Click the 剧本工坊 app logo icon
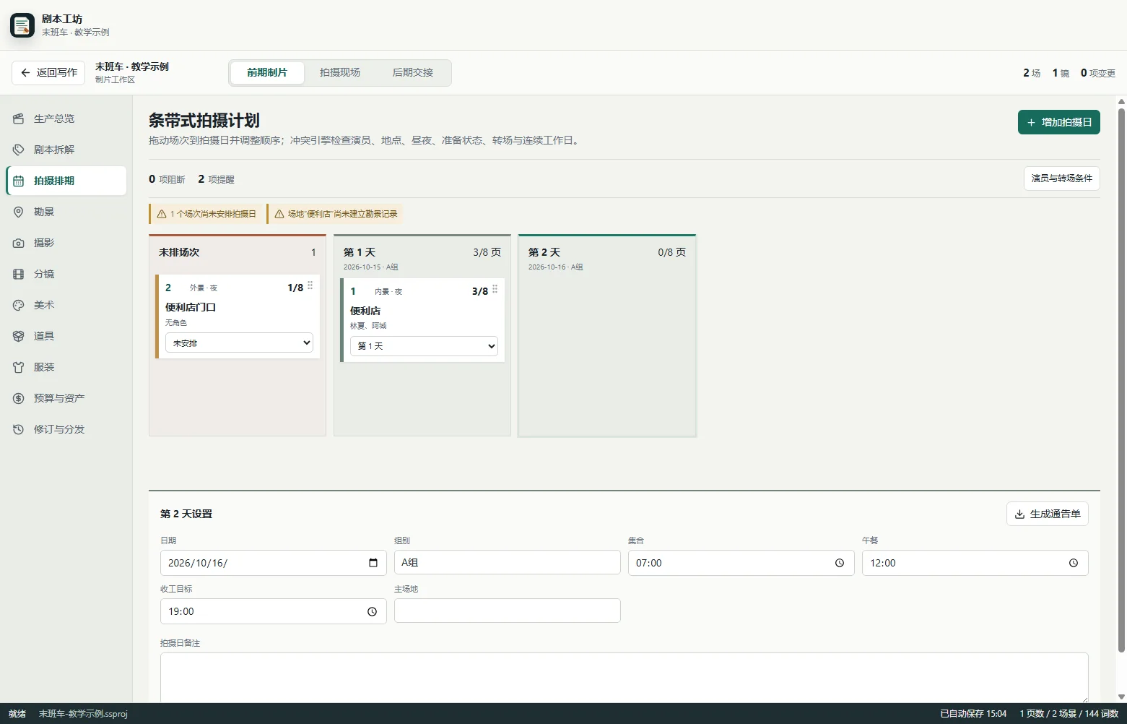The height and width of the screenshot is (724, 1127). click(22, 25)
